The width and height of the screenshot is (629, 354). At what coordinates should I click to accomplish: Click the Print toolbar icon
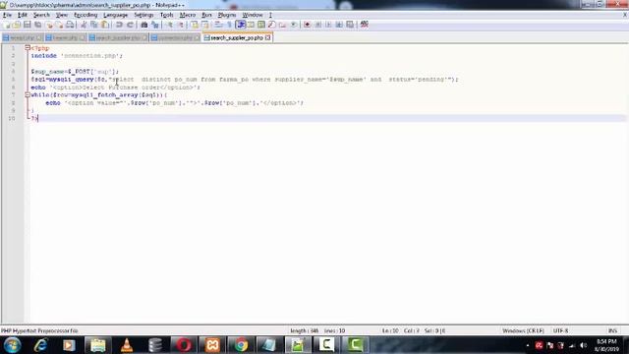pos(70,25)
